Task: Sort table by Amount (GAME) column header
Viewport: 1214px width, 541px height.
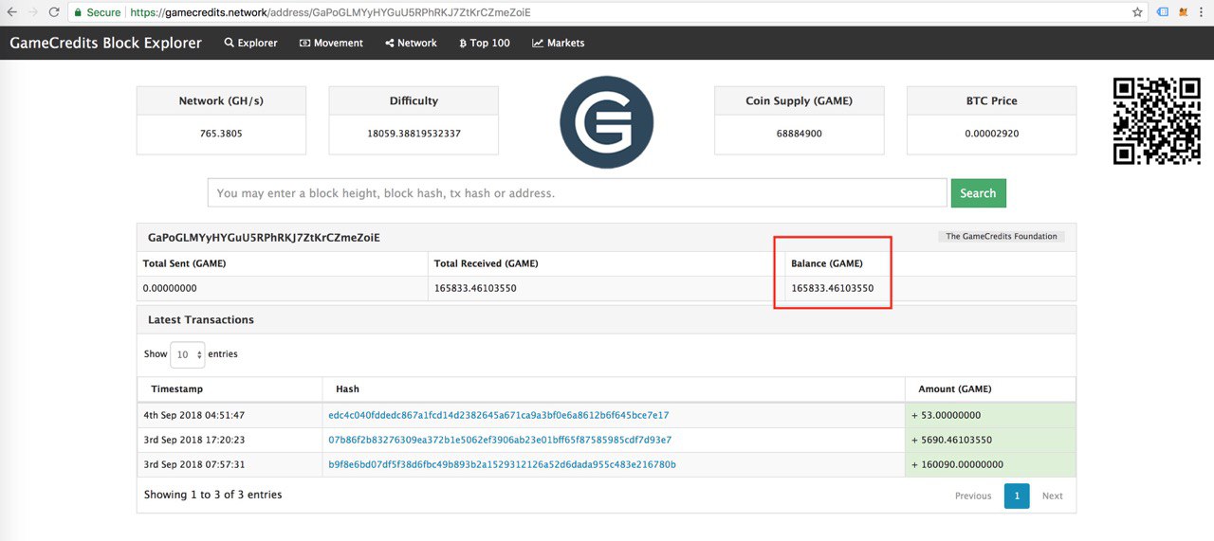Action: 990,388
